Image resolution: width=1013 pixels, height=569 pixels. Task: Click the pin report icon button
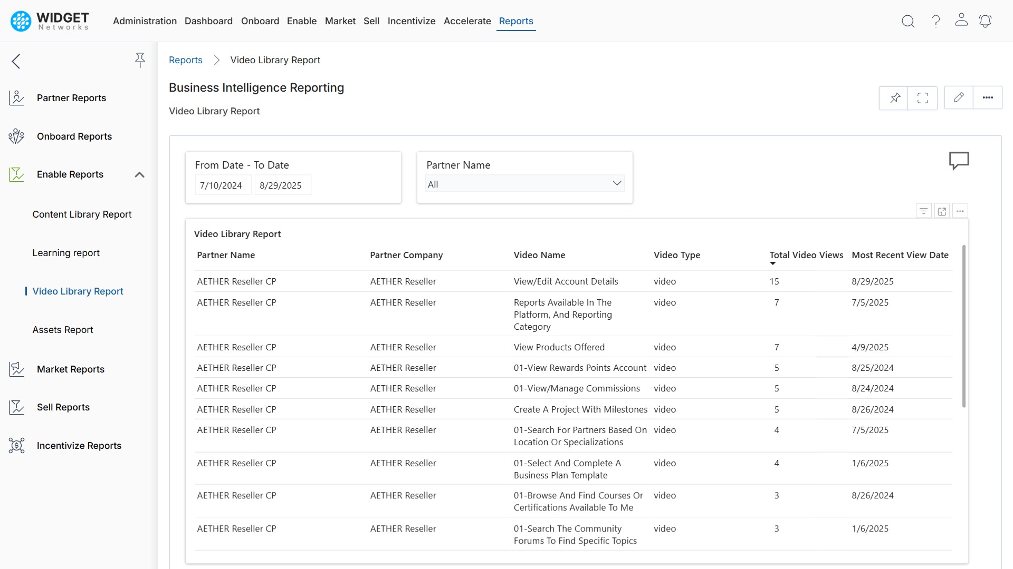(895, 98)
